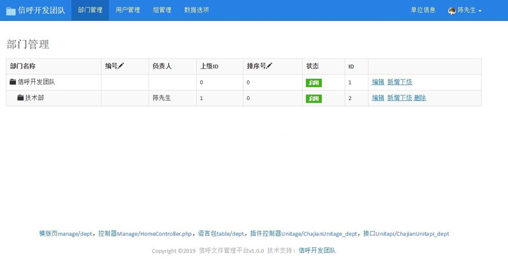The height and width of the screenshot is (260, 508).
Task: Toggle 启用 status for 信呼开发团队 department
Action: click(314, 82)
